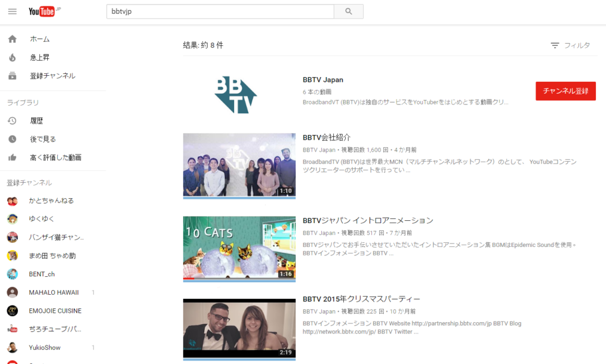Click the 1:10 duration badge
This screenshot has width=606, height=364.
click(286, 191)
